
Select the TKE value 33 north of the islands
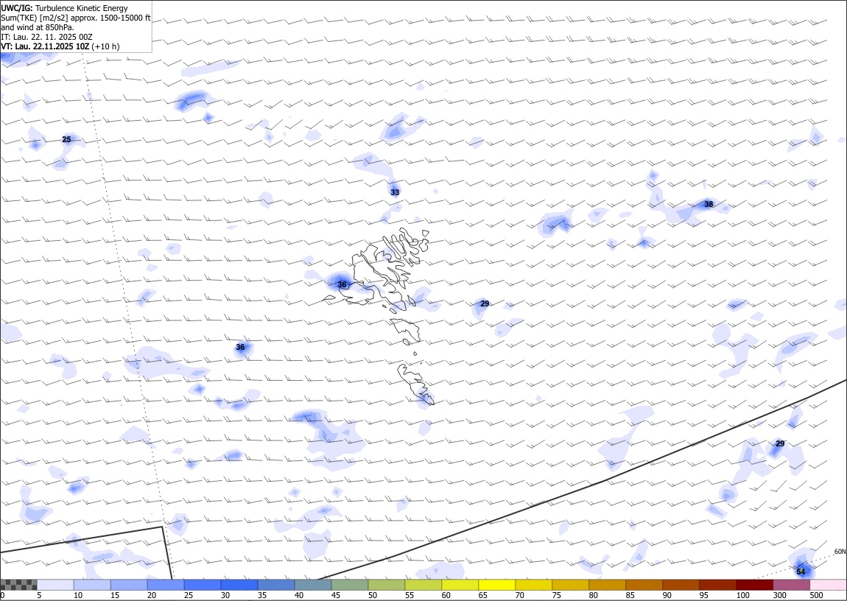point(395,192)
